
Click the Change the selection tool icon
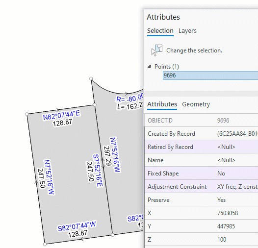(x=157, y=50)
